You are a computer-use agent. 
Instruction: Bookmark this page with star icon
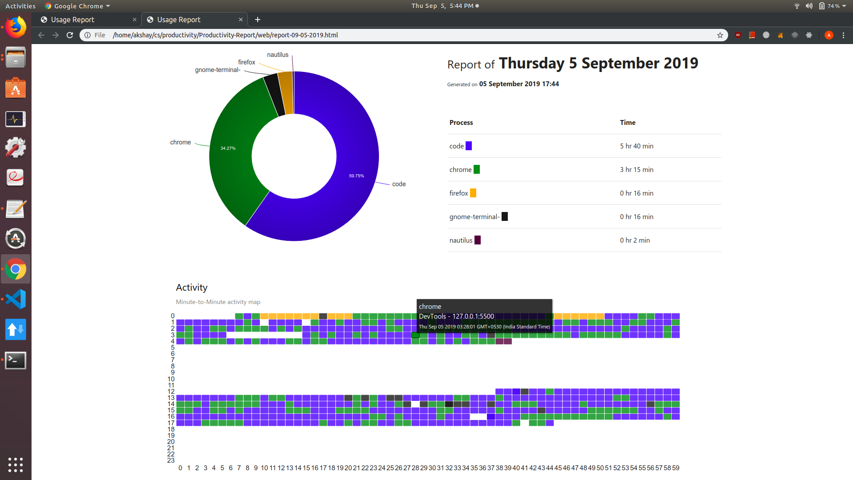point(720,35)
